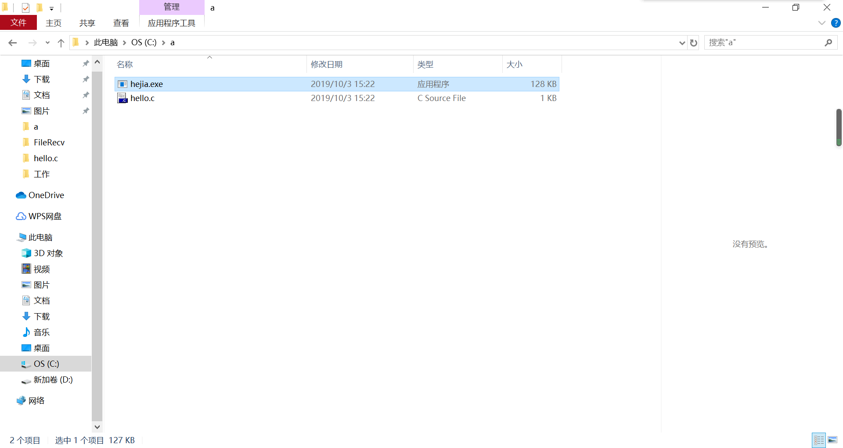
Task: Go forward with the right arrow
Action: click(32, 43)
